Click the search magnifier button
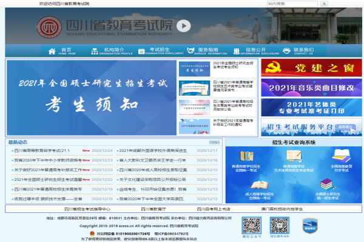 coord(324,4)
